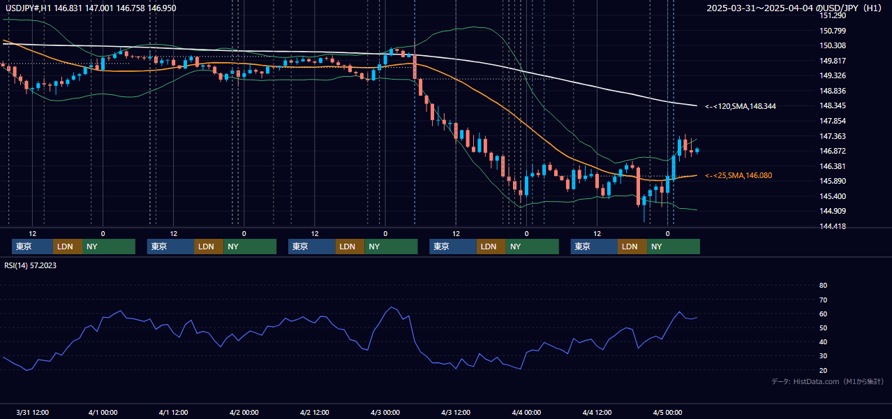Click price axis value 147.854
Image resolution: width=892 pixels, height=419 pixels.
[833, 121]
